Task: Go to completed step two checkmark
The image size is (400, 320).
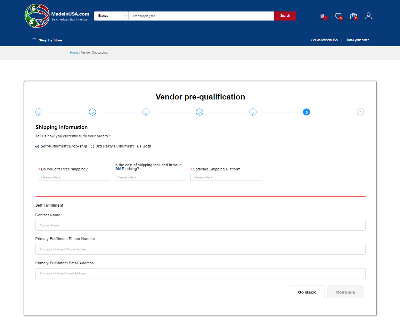Action: tap(92, 112)
